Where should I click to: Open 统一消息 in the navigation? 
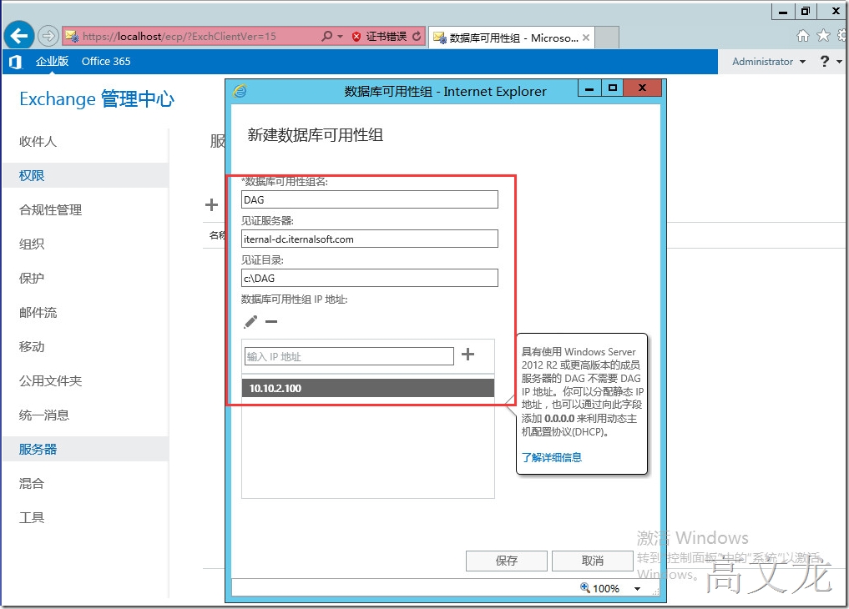point(44,415)
